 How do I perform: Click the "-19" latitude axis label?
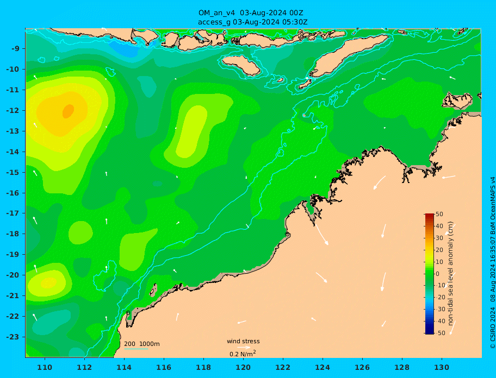click(x=13, y=255)
